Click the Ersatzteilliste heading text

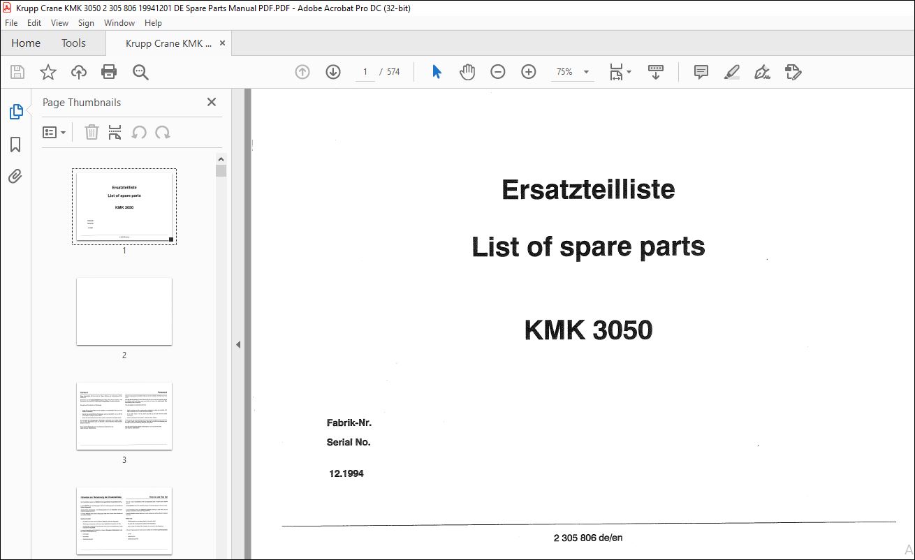click(x=588, y=190)
